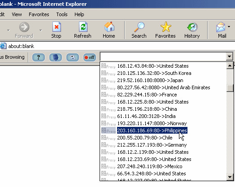Click the blue globe toolbar button
235x187 pixels.
56,57
